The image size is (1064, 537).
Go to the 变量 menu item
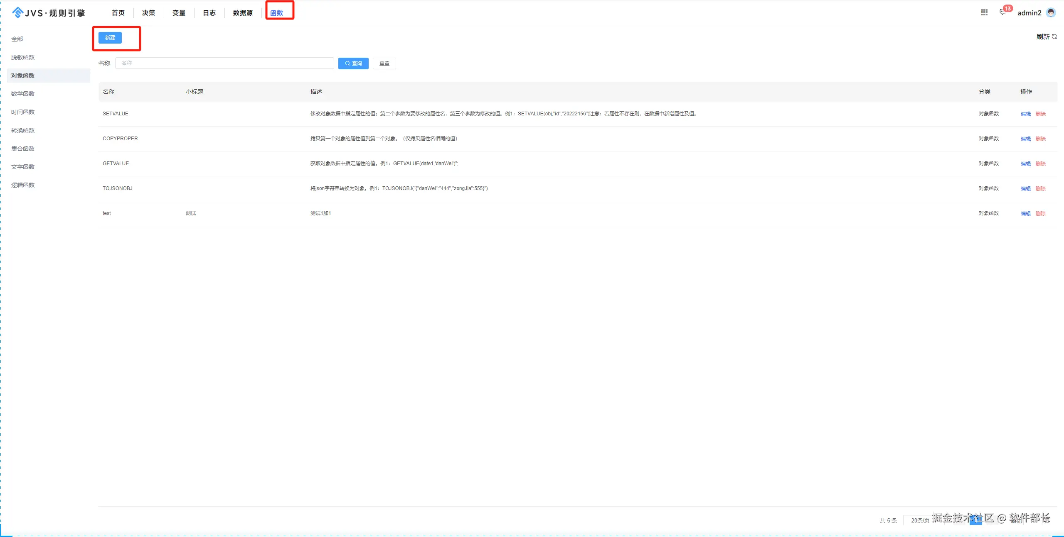coord(179,13)
